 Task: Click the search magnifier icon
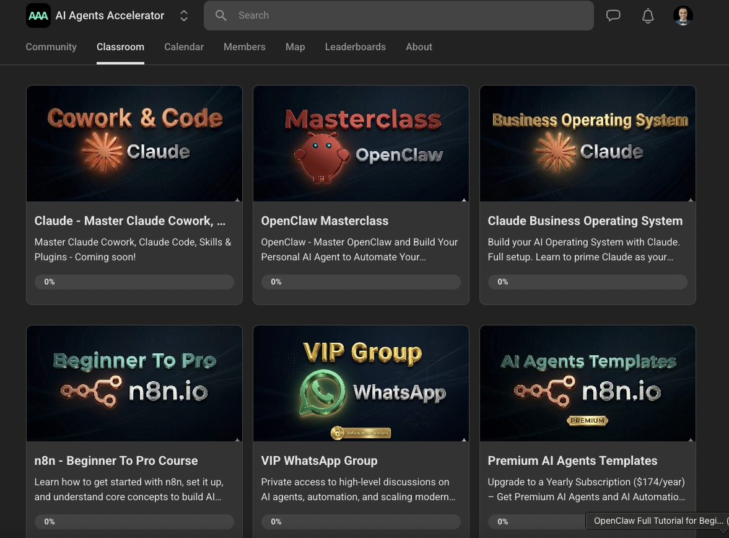(x=221, y=15)
